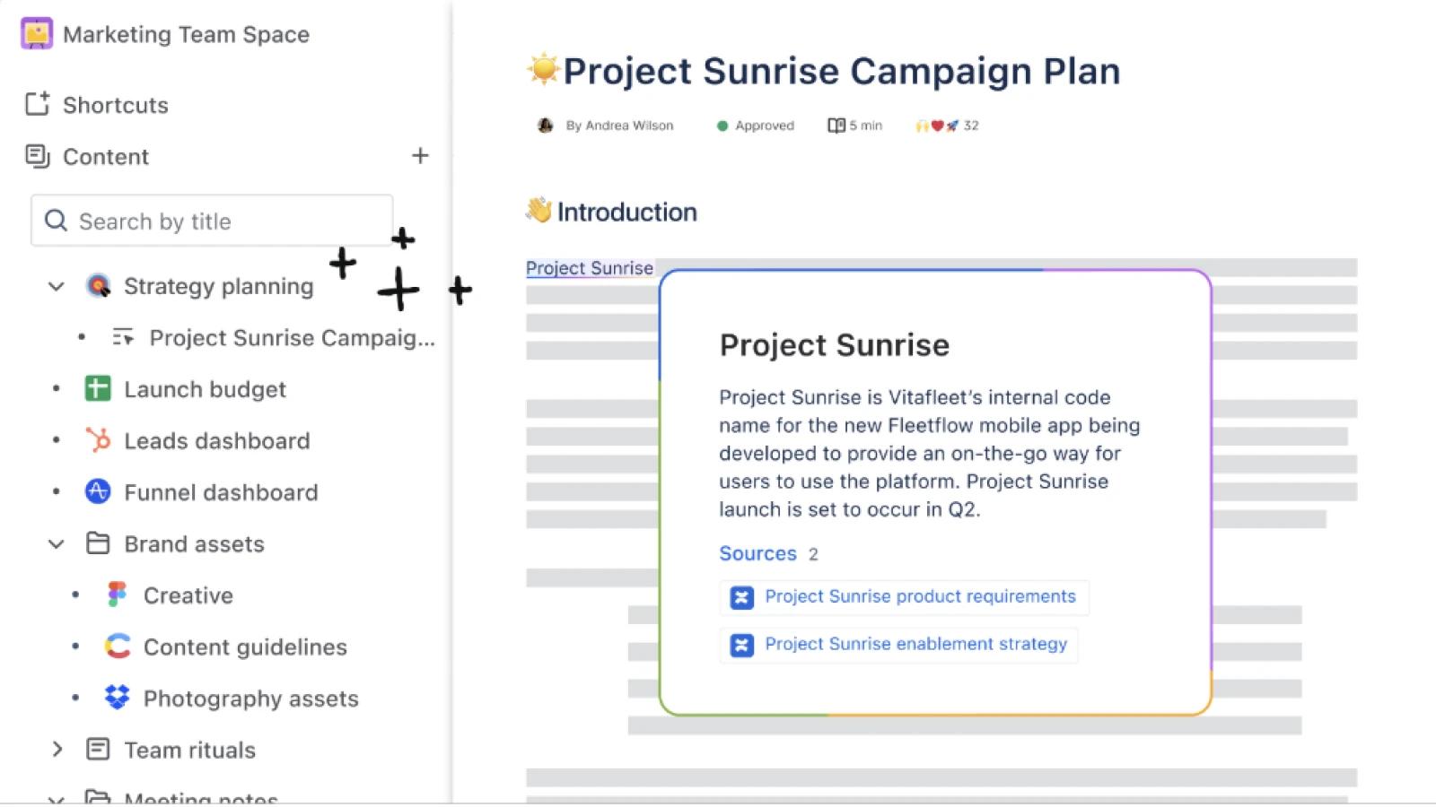Click the Creative Figma icon

point(117,594)
